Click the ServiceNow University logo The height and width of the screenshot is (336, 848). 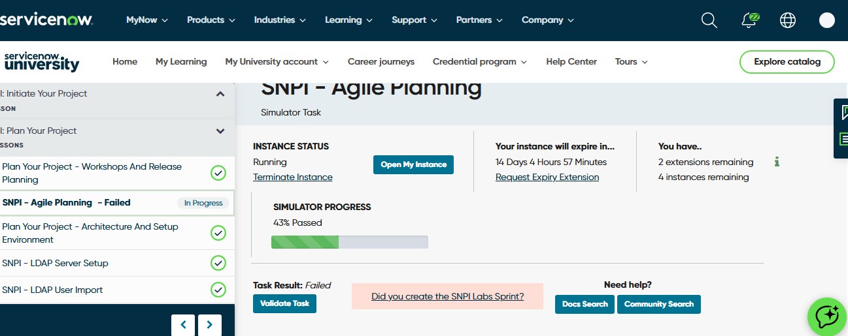(41, 61)
